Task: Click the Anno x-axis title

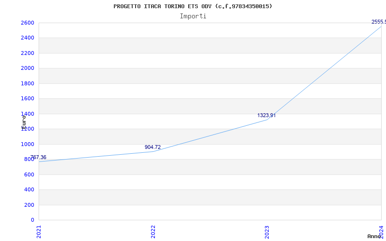Action: tap(374, 236)
